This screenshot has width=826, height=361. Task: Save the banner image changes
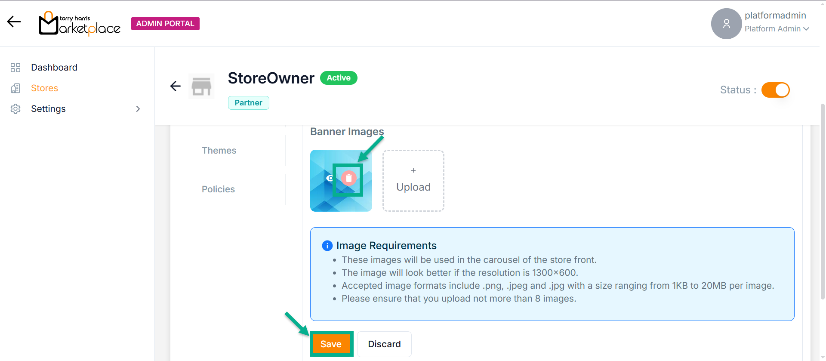[331, 344]
